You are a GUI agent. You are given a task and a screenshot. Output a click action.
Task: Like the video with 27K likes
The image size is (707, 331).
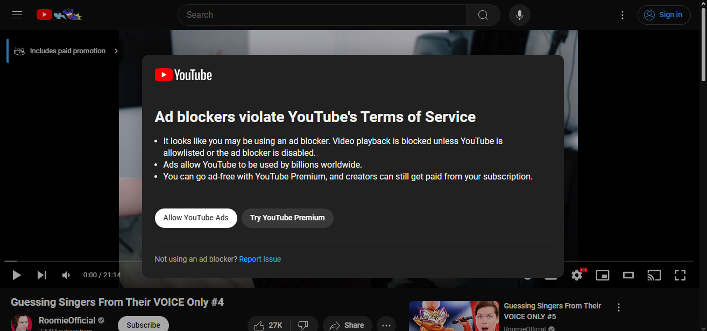(x=268, y=325)
